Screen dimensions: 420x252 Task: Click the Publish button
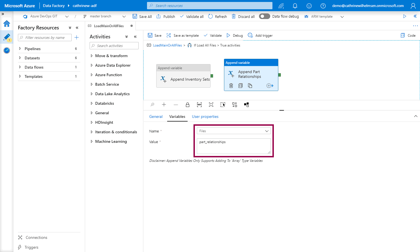[x=166, y=17]
